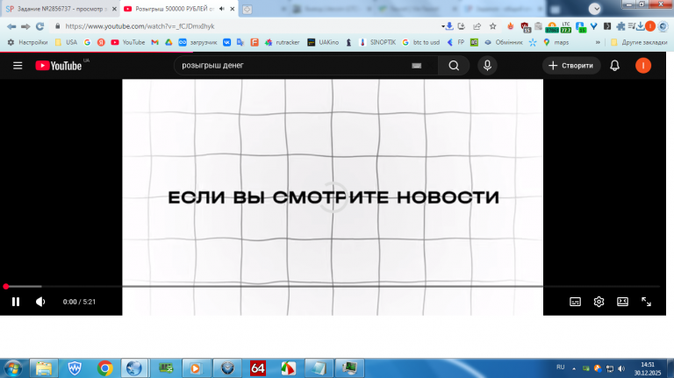Switch to theater mode view
The width and height of the screenshot is (674, 378).
[622, 302]
